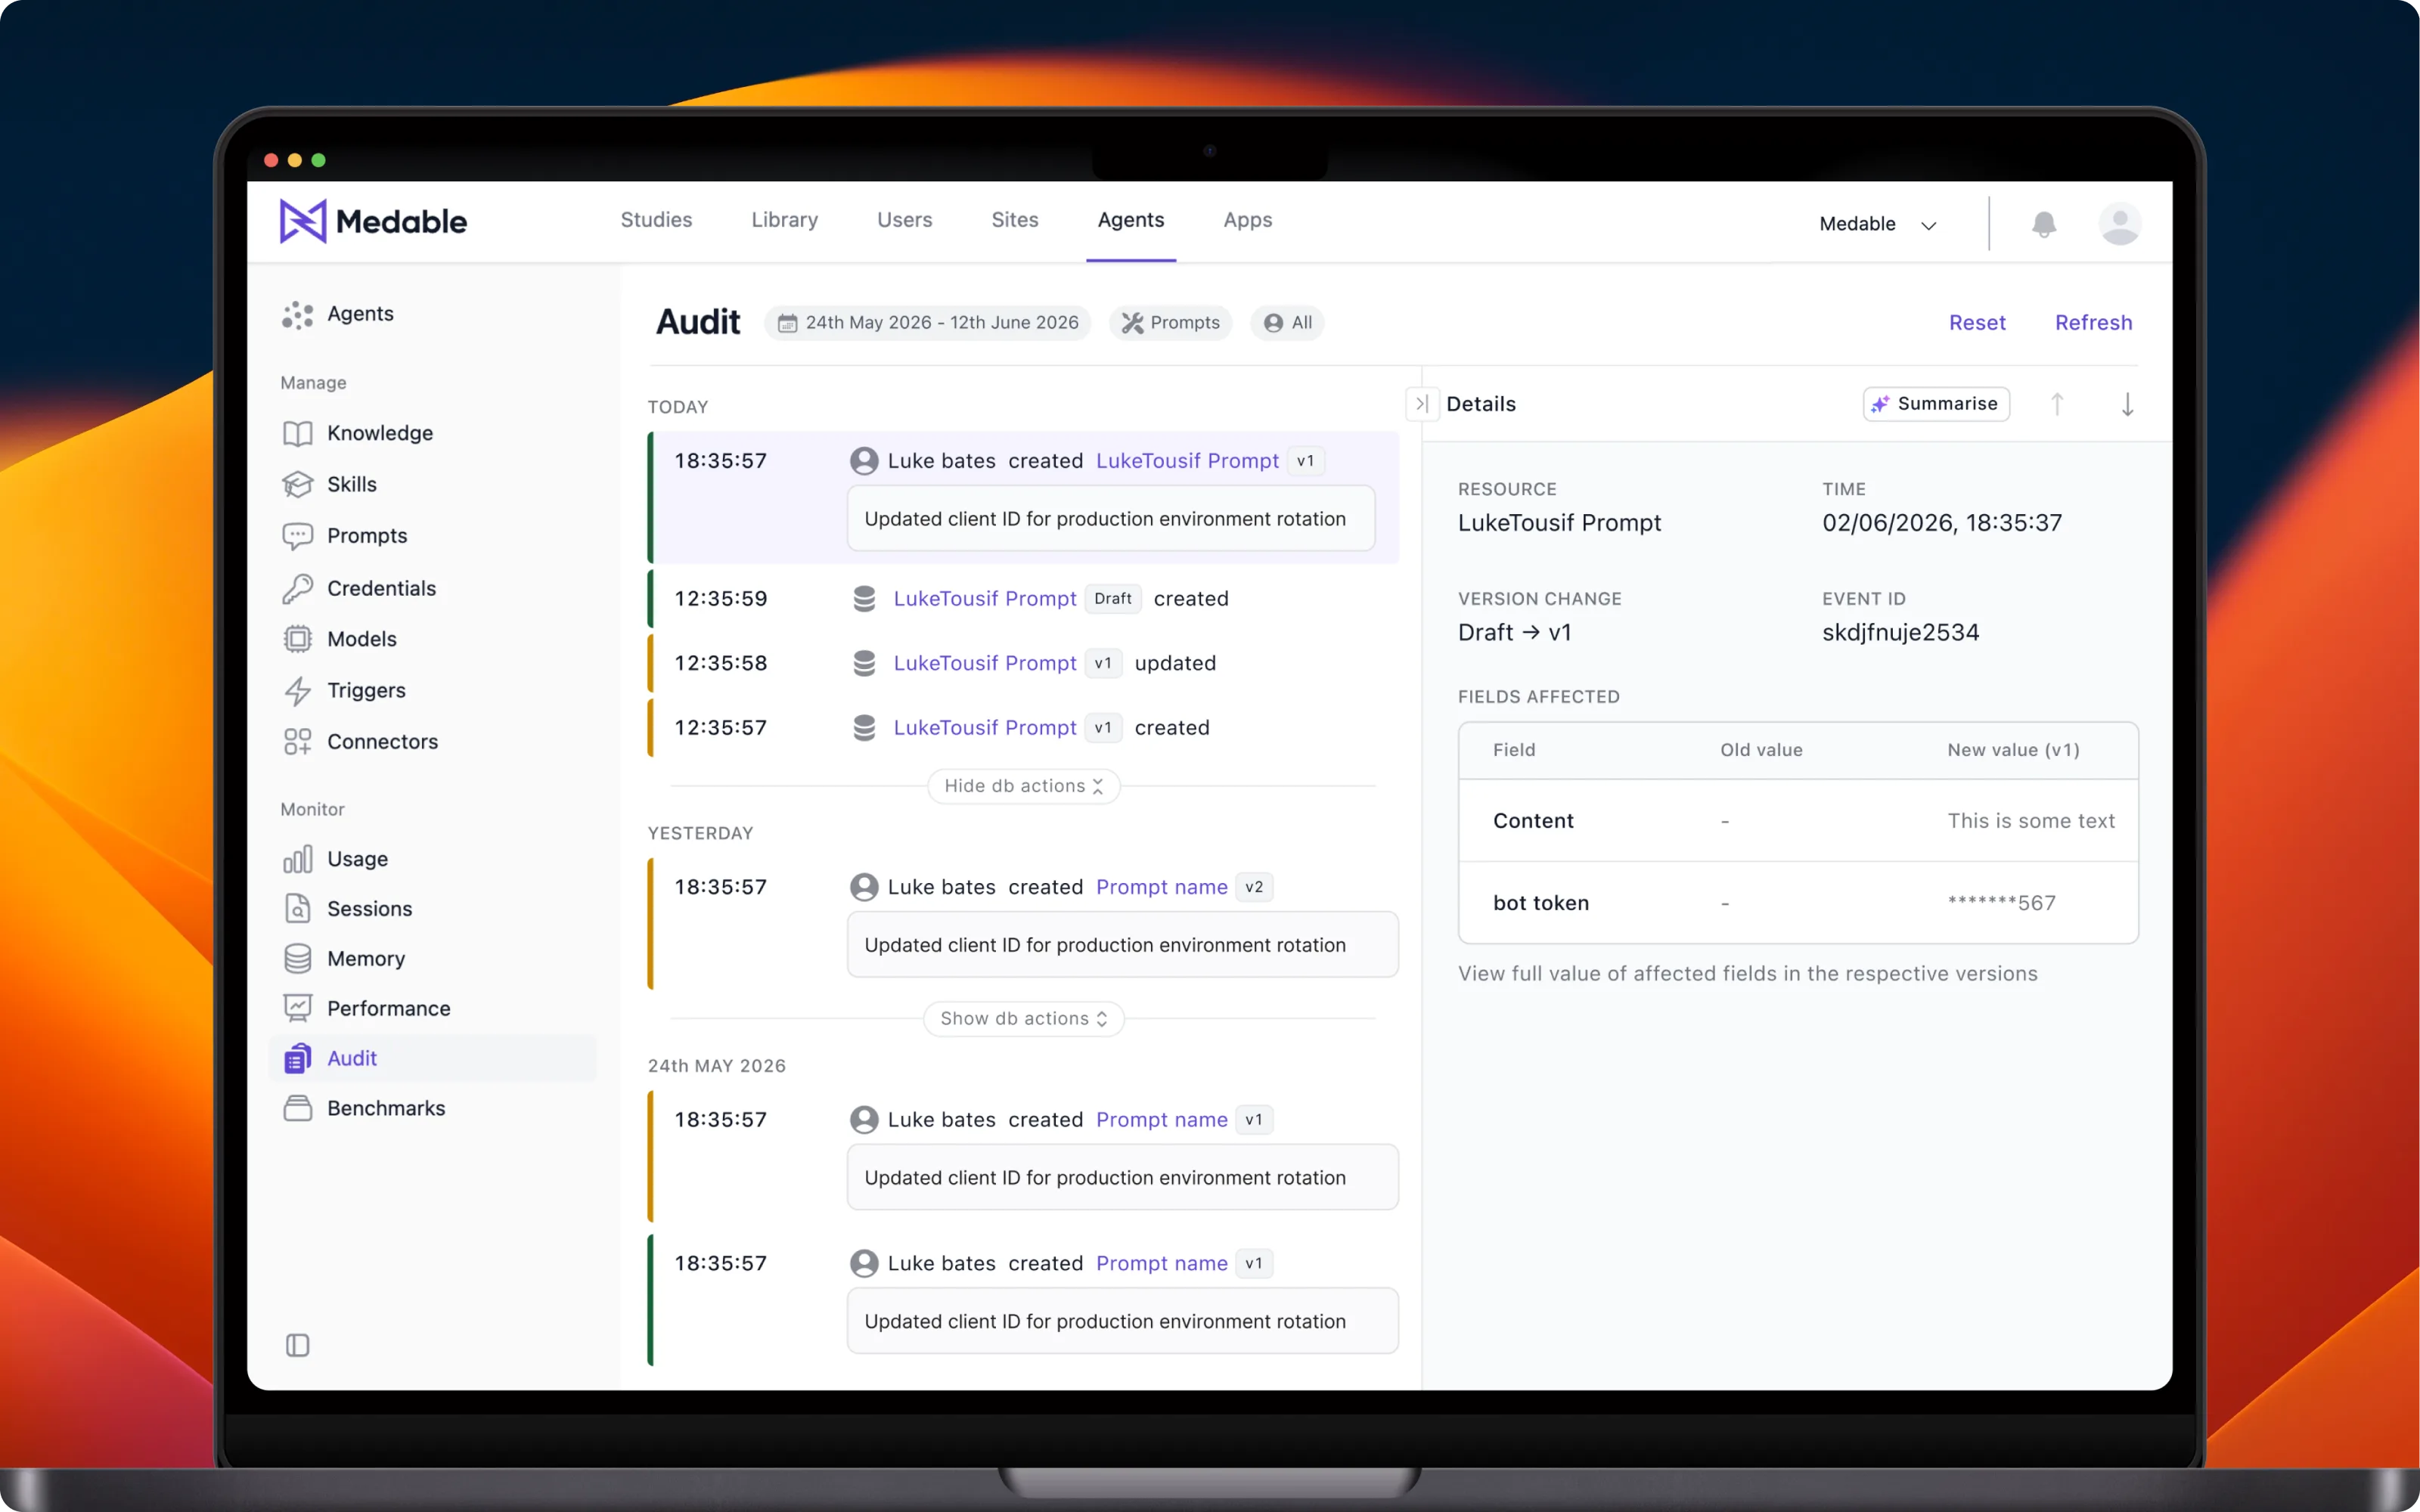Click the Refresh link

pyautogui.click(x=2093, y=323)
